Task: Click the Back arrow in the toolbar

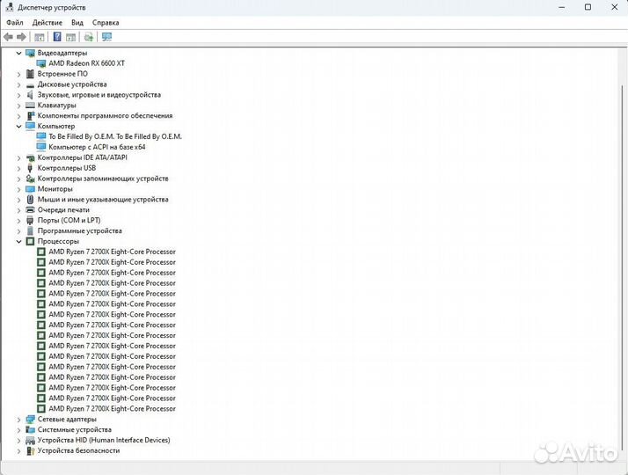Action: coord(9,37)
